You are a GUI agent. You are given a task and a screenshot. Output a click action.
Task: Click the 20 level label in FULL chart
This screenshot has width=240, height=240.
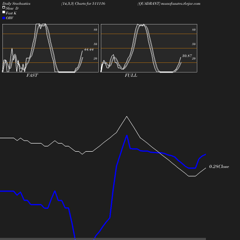click(x=194, y=59)
